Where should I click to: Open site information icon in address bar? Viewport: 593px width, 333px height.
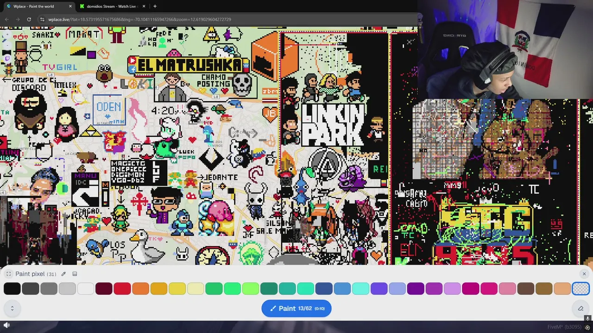click(x=42, y=19)
